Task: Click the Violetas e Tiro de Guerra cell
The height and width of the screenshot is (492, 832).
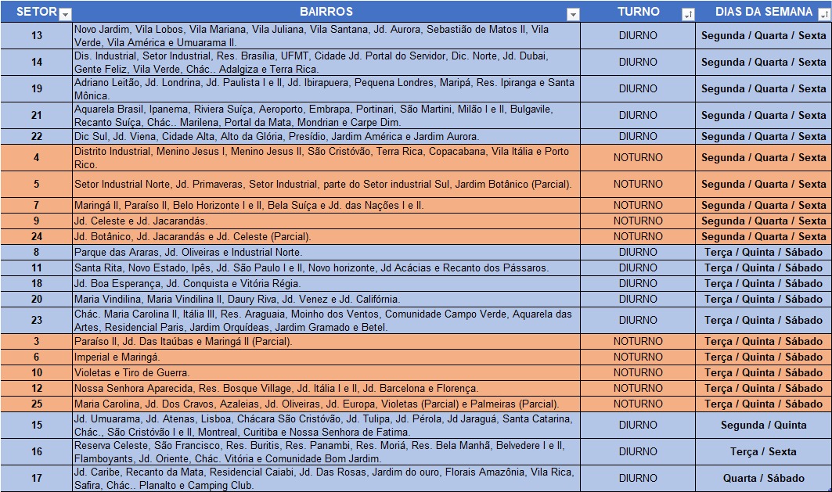Action: tap(326, 373)
